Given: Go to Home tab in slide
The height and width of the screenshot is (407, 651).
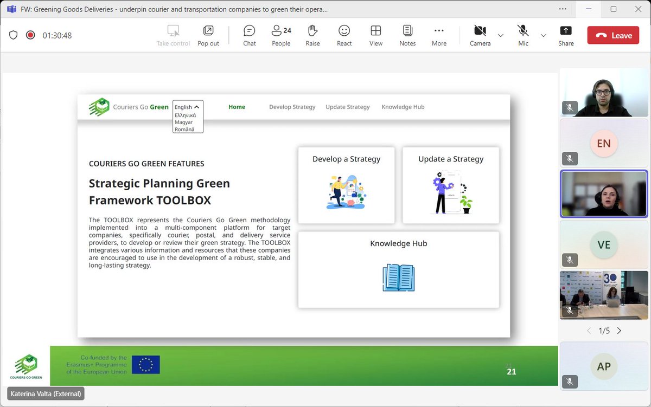Looking at the screenshot, I should point(237,107).
